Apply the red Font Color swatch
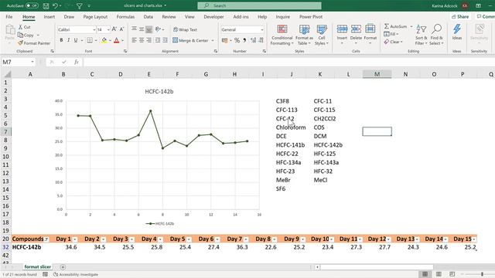Viewport: 495px width, 278px height. pyautogui.click(x=117, y=40)
